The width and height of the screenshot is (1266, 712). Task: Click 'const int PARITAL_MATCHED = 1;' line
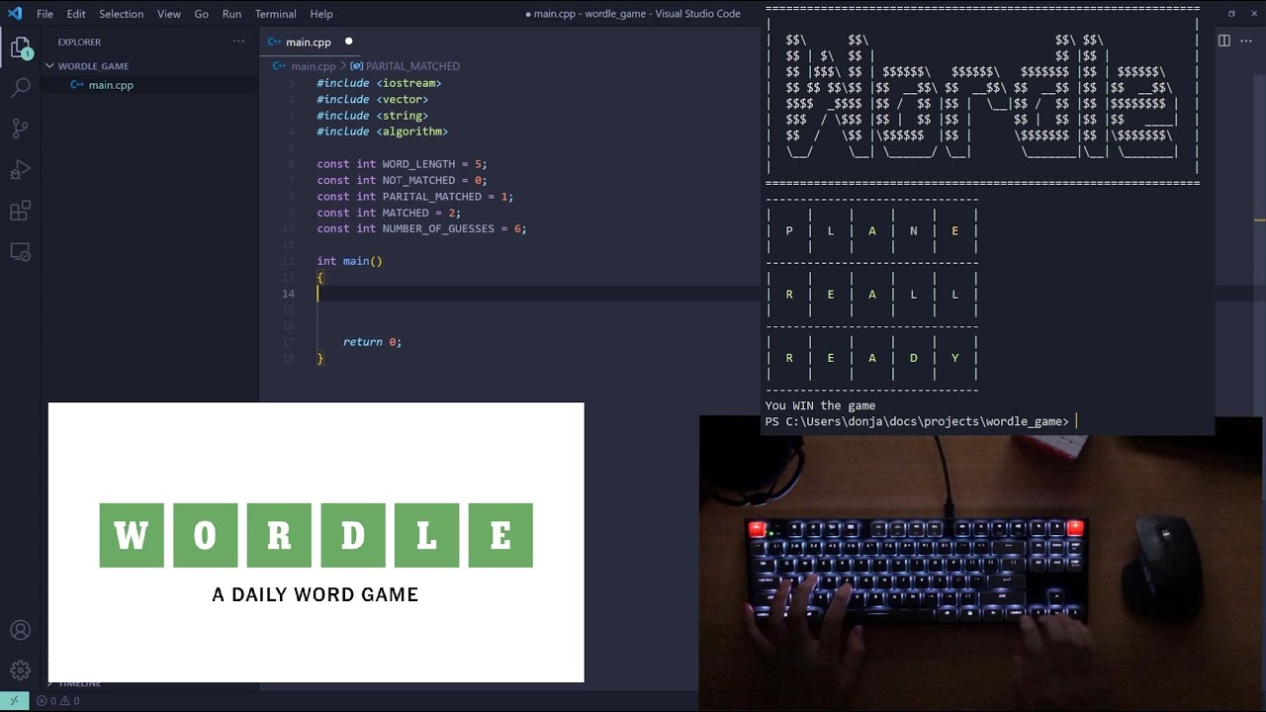(x=414, y=197)
